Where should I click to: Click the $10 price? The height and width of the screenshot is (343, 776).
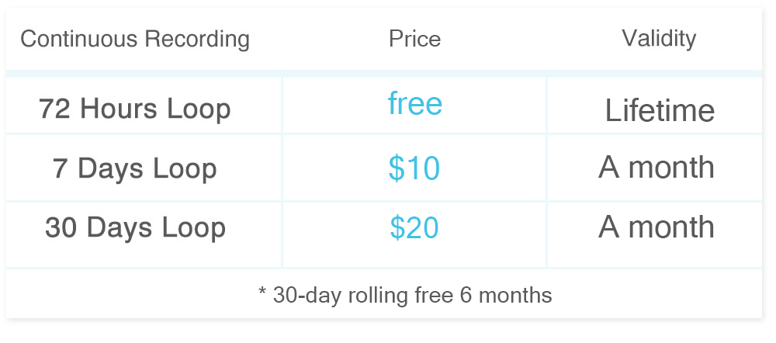[x=414, y=168]
